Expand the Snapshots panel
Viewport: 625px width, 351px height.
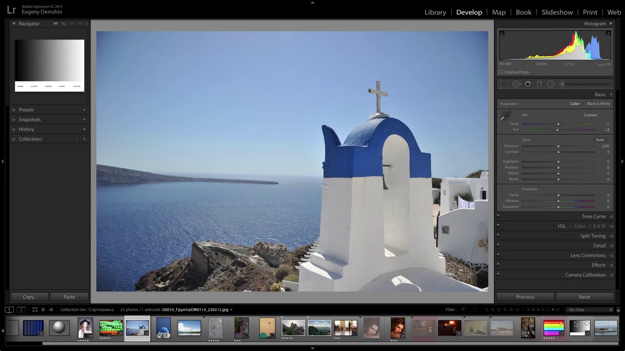[x=14, y=119]
